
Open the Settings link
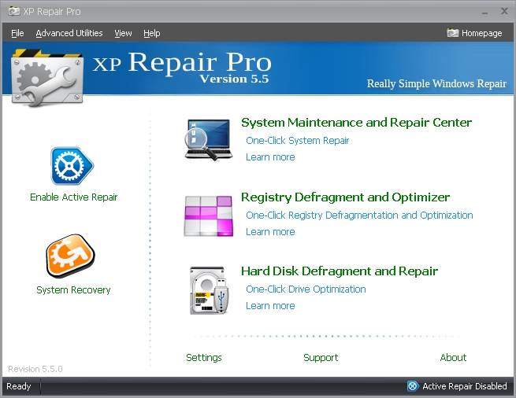click(x=204, y=358)
